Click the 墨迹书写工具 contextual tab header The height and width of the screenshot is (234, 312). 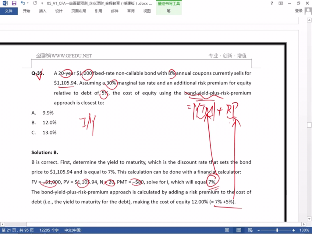pos(169,4)
